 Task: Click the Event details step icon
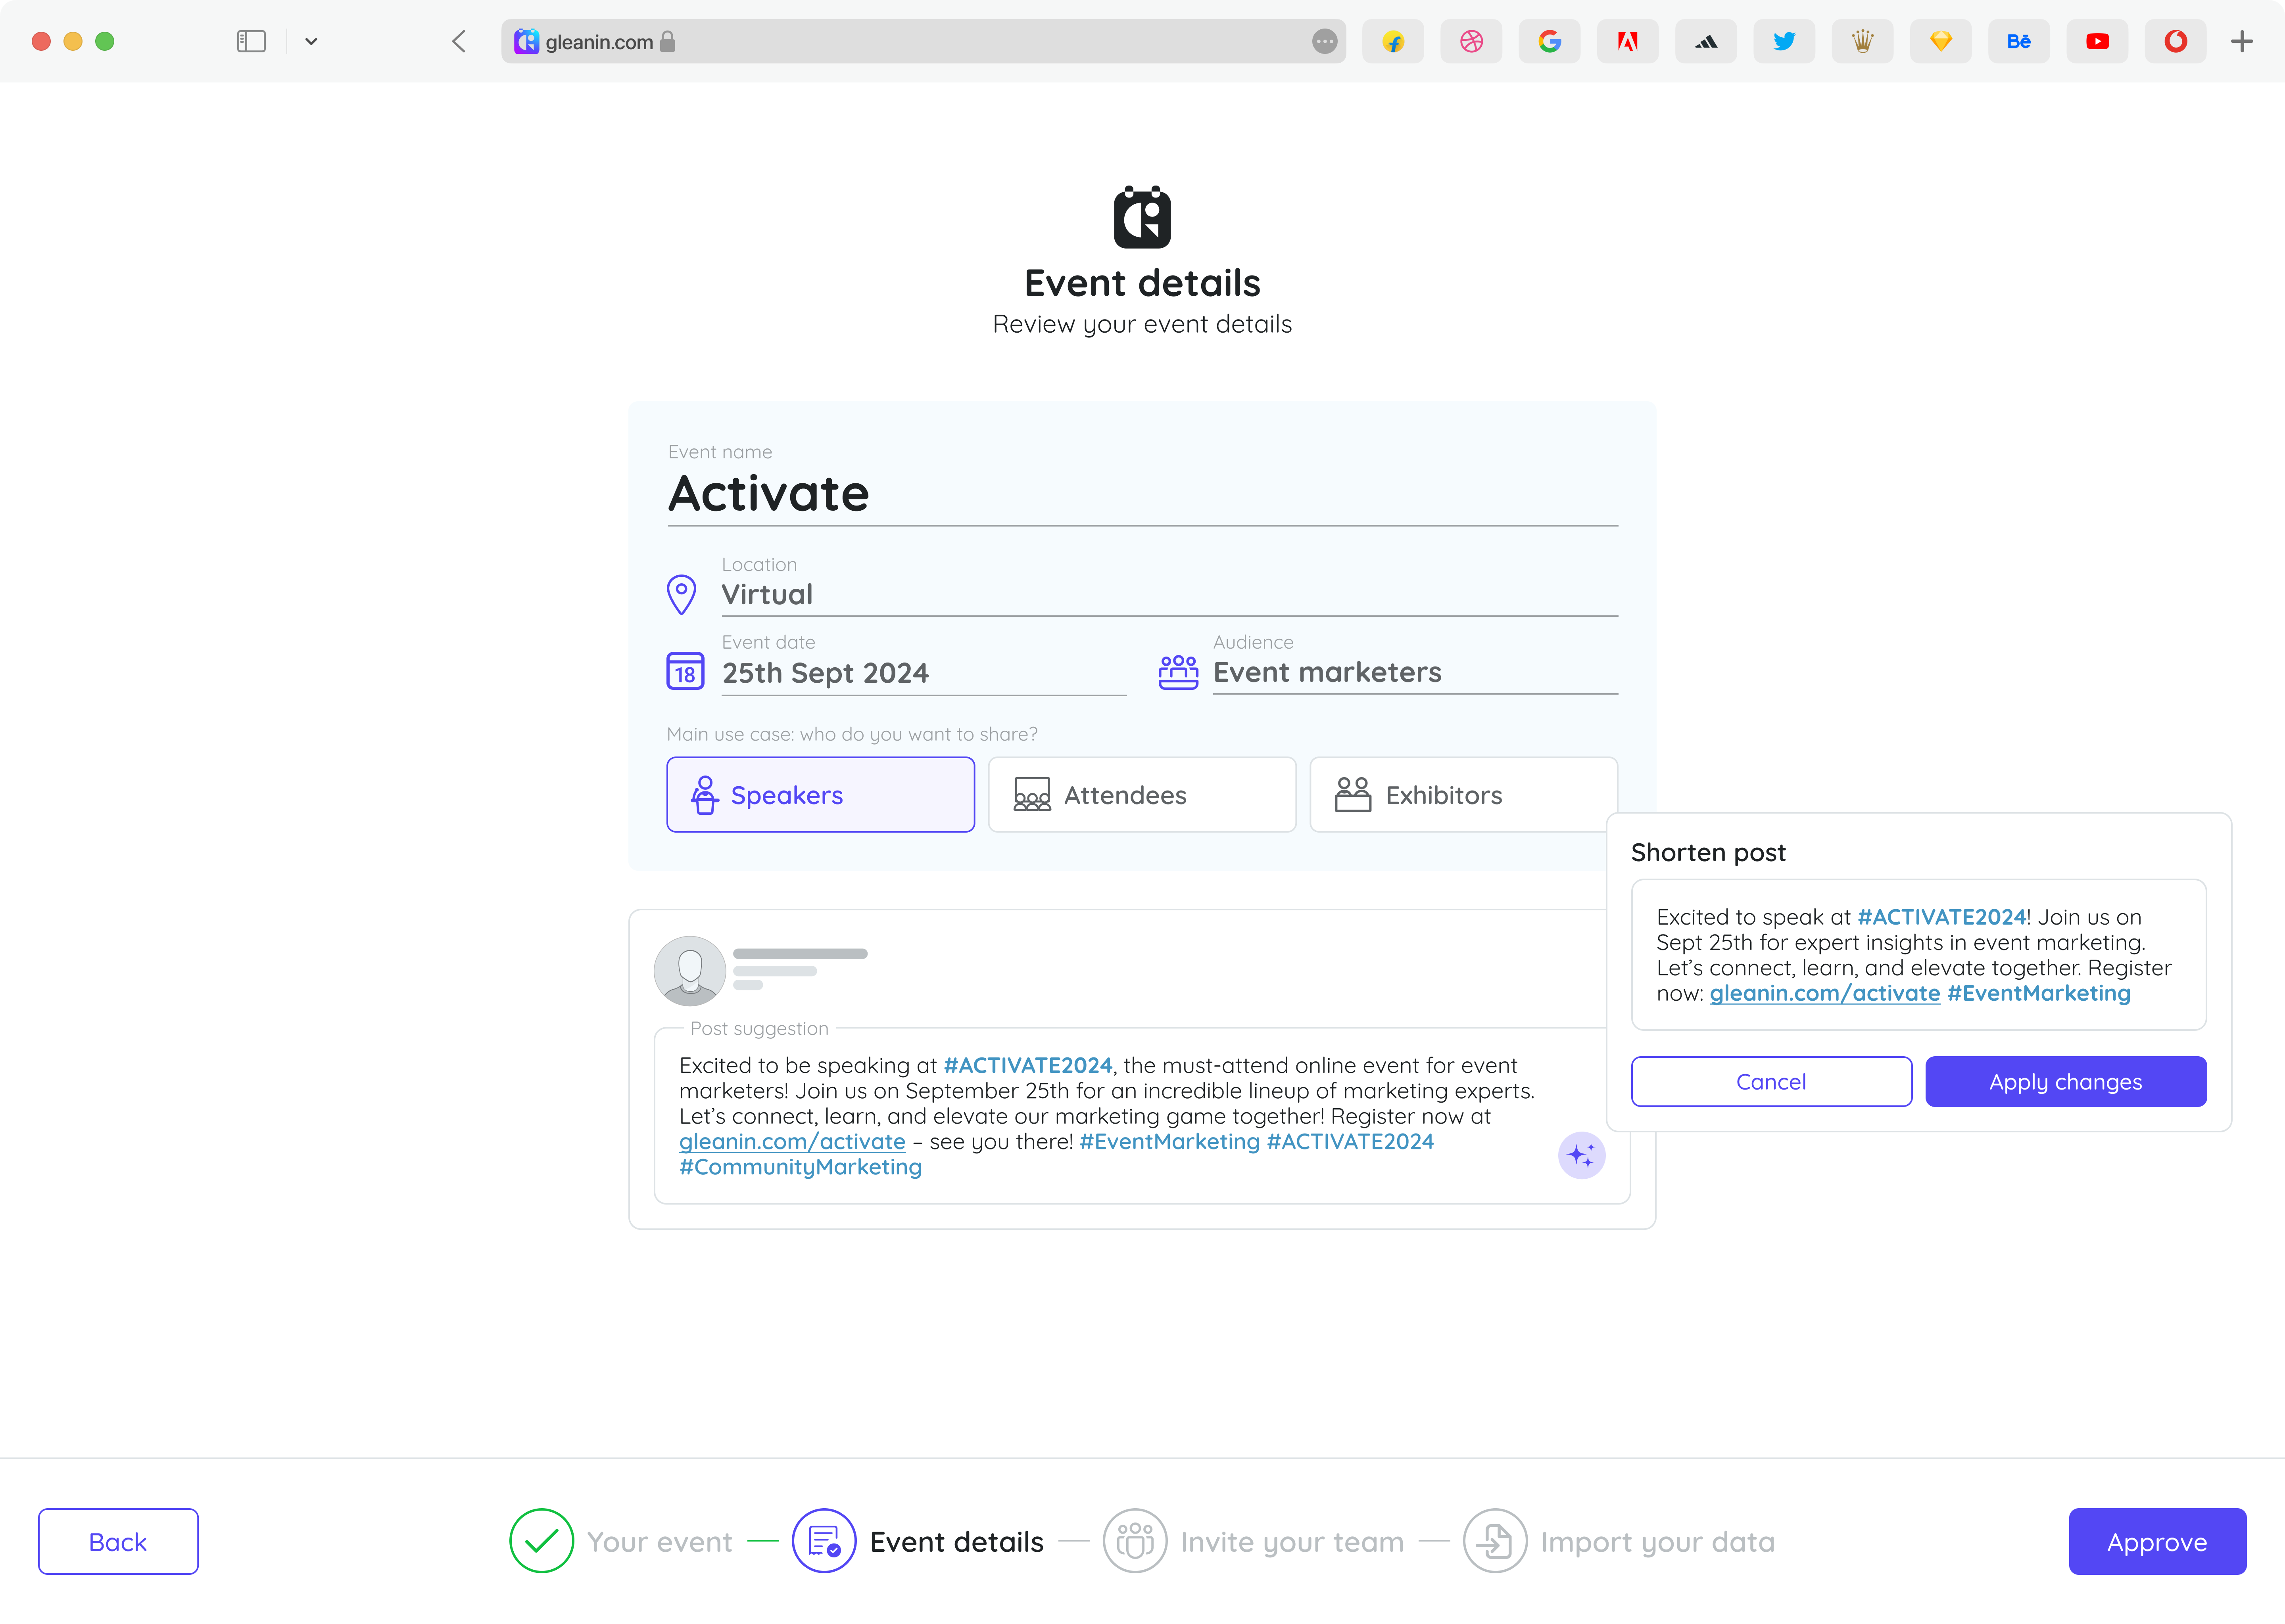pyautogui.click(x=824, y=1541)
